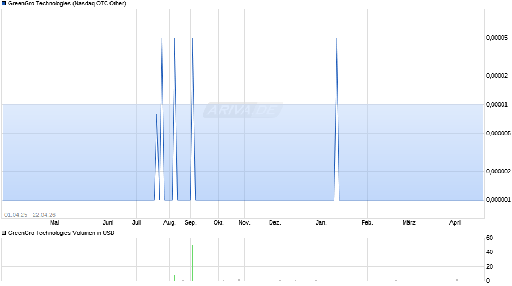Click the GreenGro Technologies Volumen in USD label
This screenshot has height=286, width=512.
pos(61,233)
